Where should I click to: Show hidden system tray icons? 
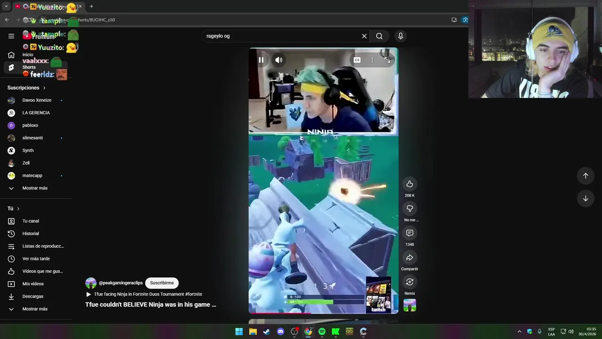click(519, 331)
